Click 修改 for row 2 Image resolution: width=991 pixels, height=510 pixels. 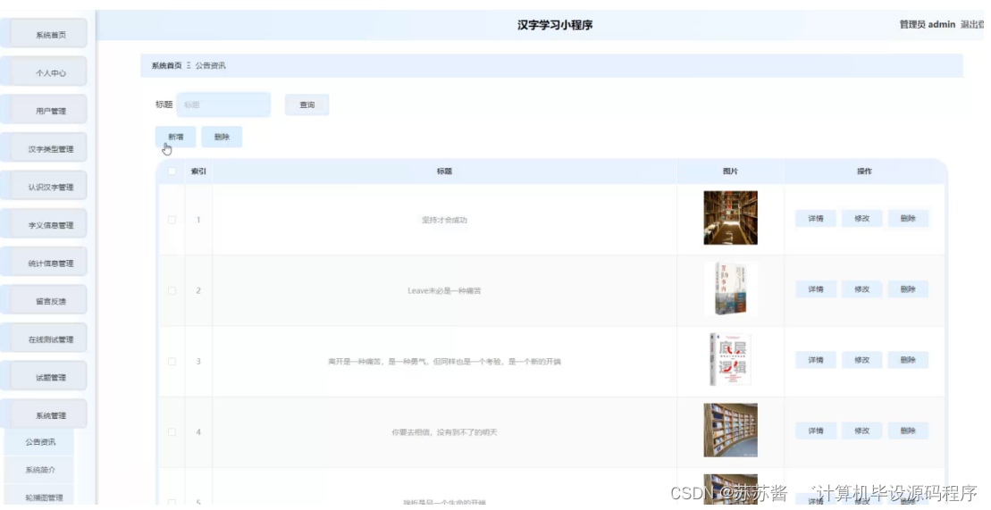pos(862,288)
